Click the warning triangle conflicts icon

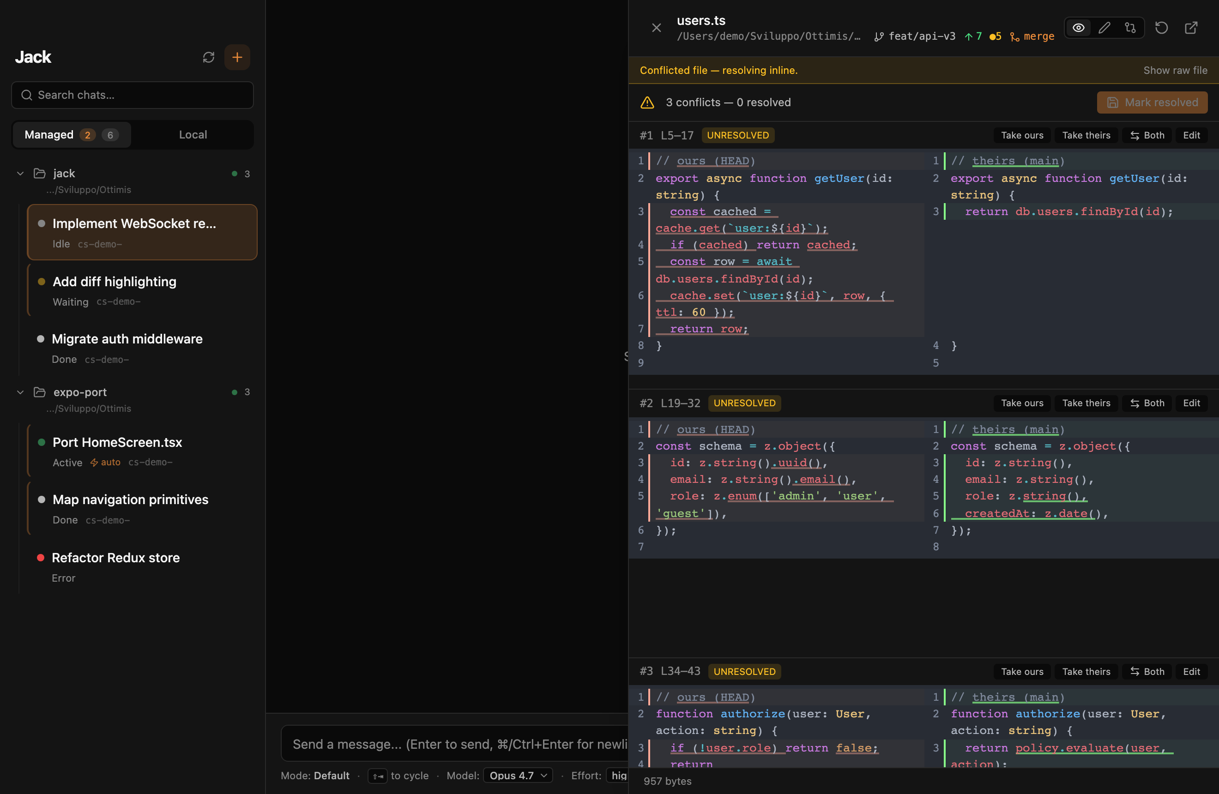pos(647,102)
